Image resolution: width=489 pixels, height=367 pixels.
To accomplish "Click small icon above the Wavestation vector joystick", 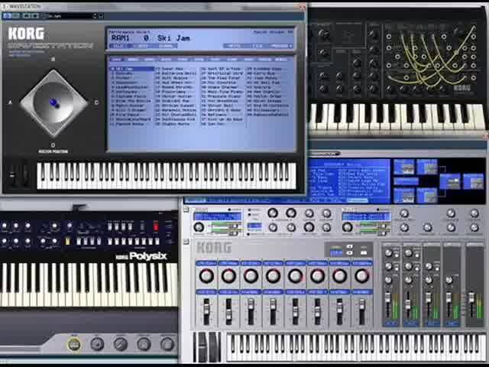I will 53,59.
